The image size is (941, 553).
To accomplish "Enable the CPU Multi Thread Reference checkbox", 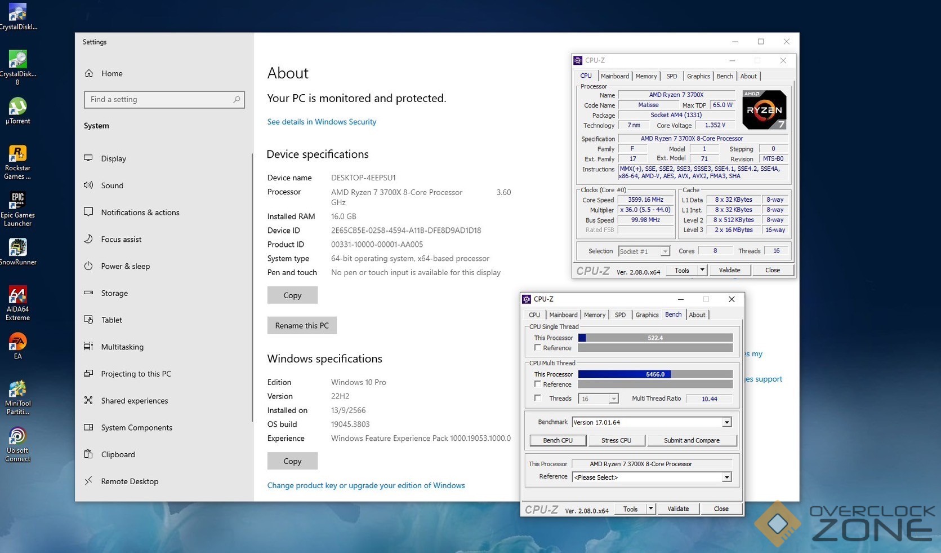I will 538,384.
